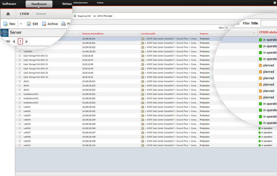Click sort arrow of Purpose column
277x176 pixels.
[254, 33]
